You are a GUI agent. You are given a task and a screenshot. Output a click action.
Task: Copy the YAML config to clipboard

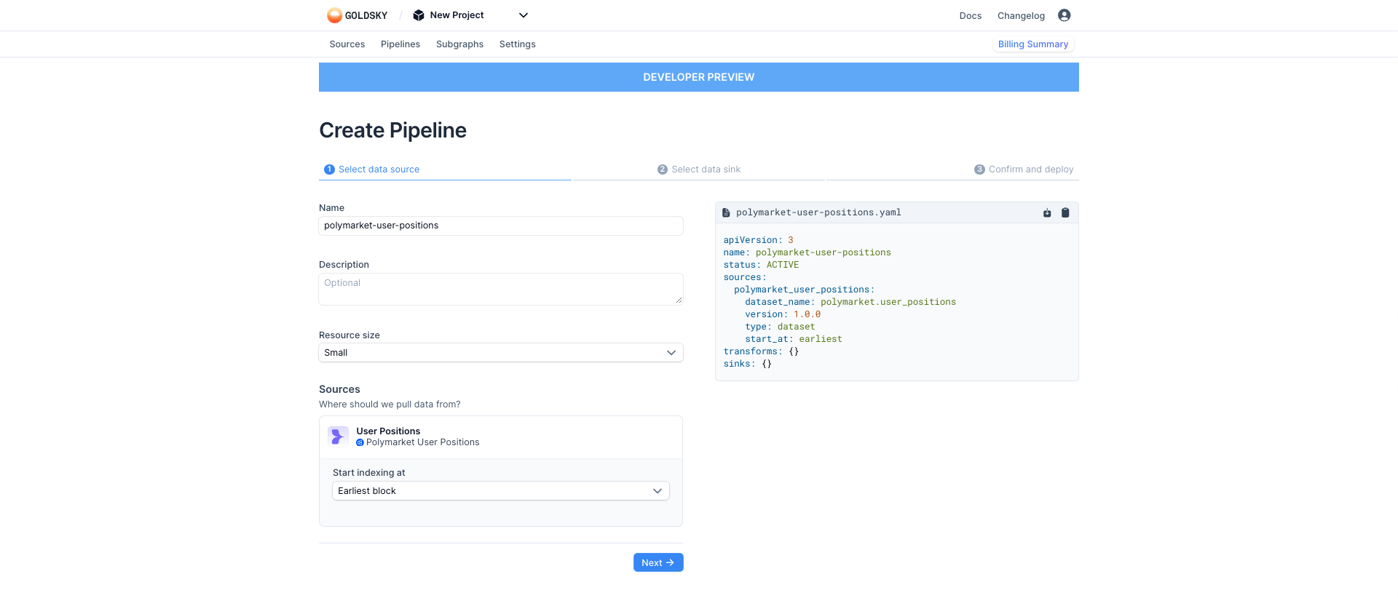tap(1065, 212)
